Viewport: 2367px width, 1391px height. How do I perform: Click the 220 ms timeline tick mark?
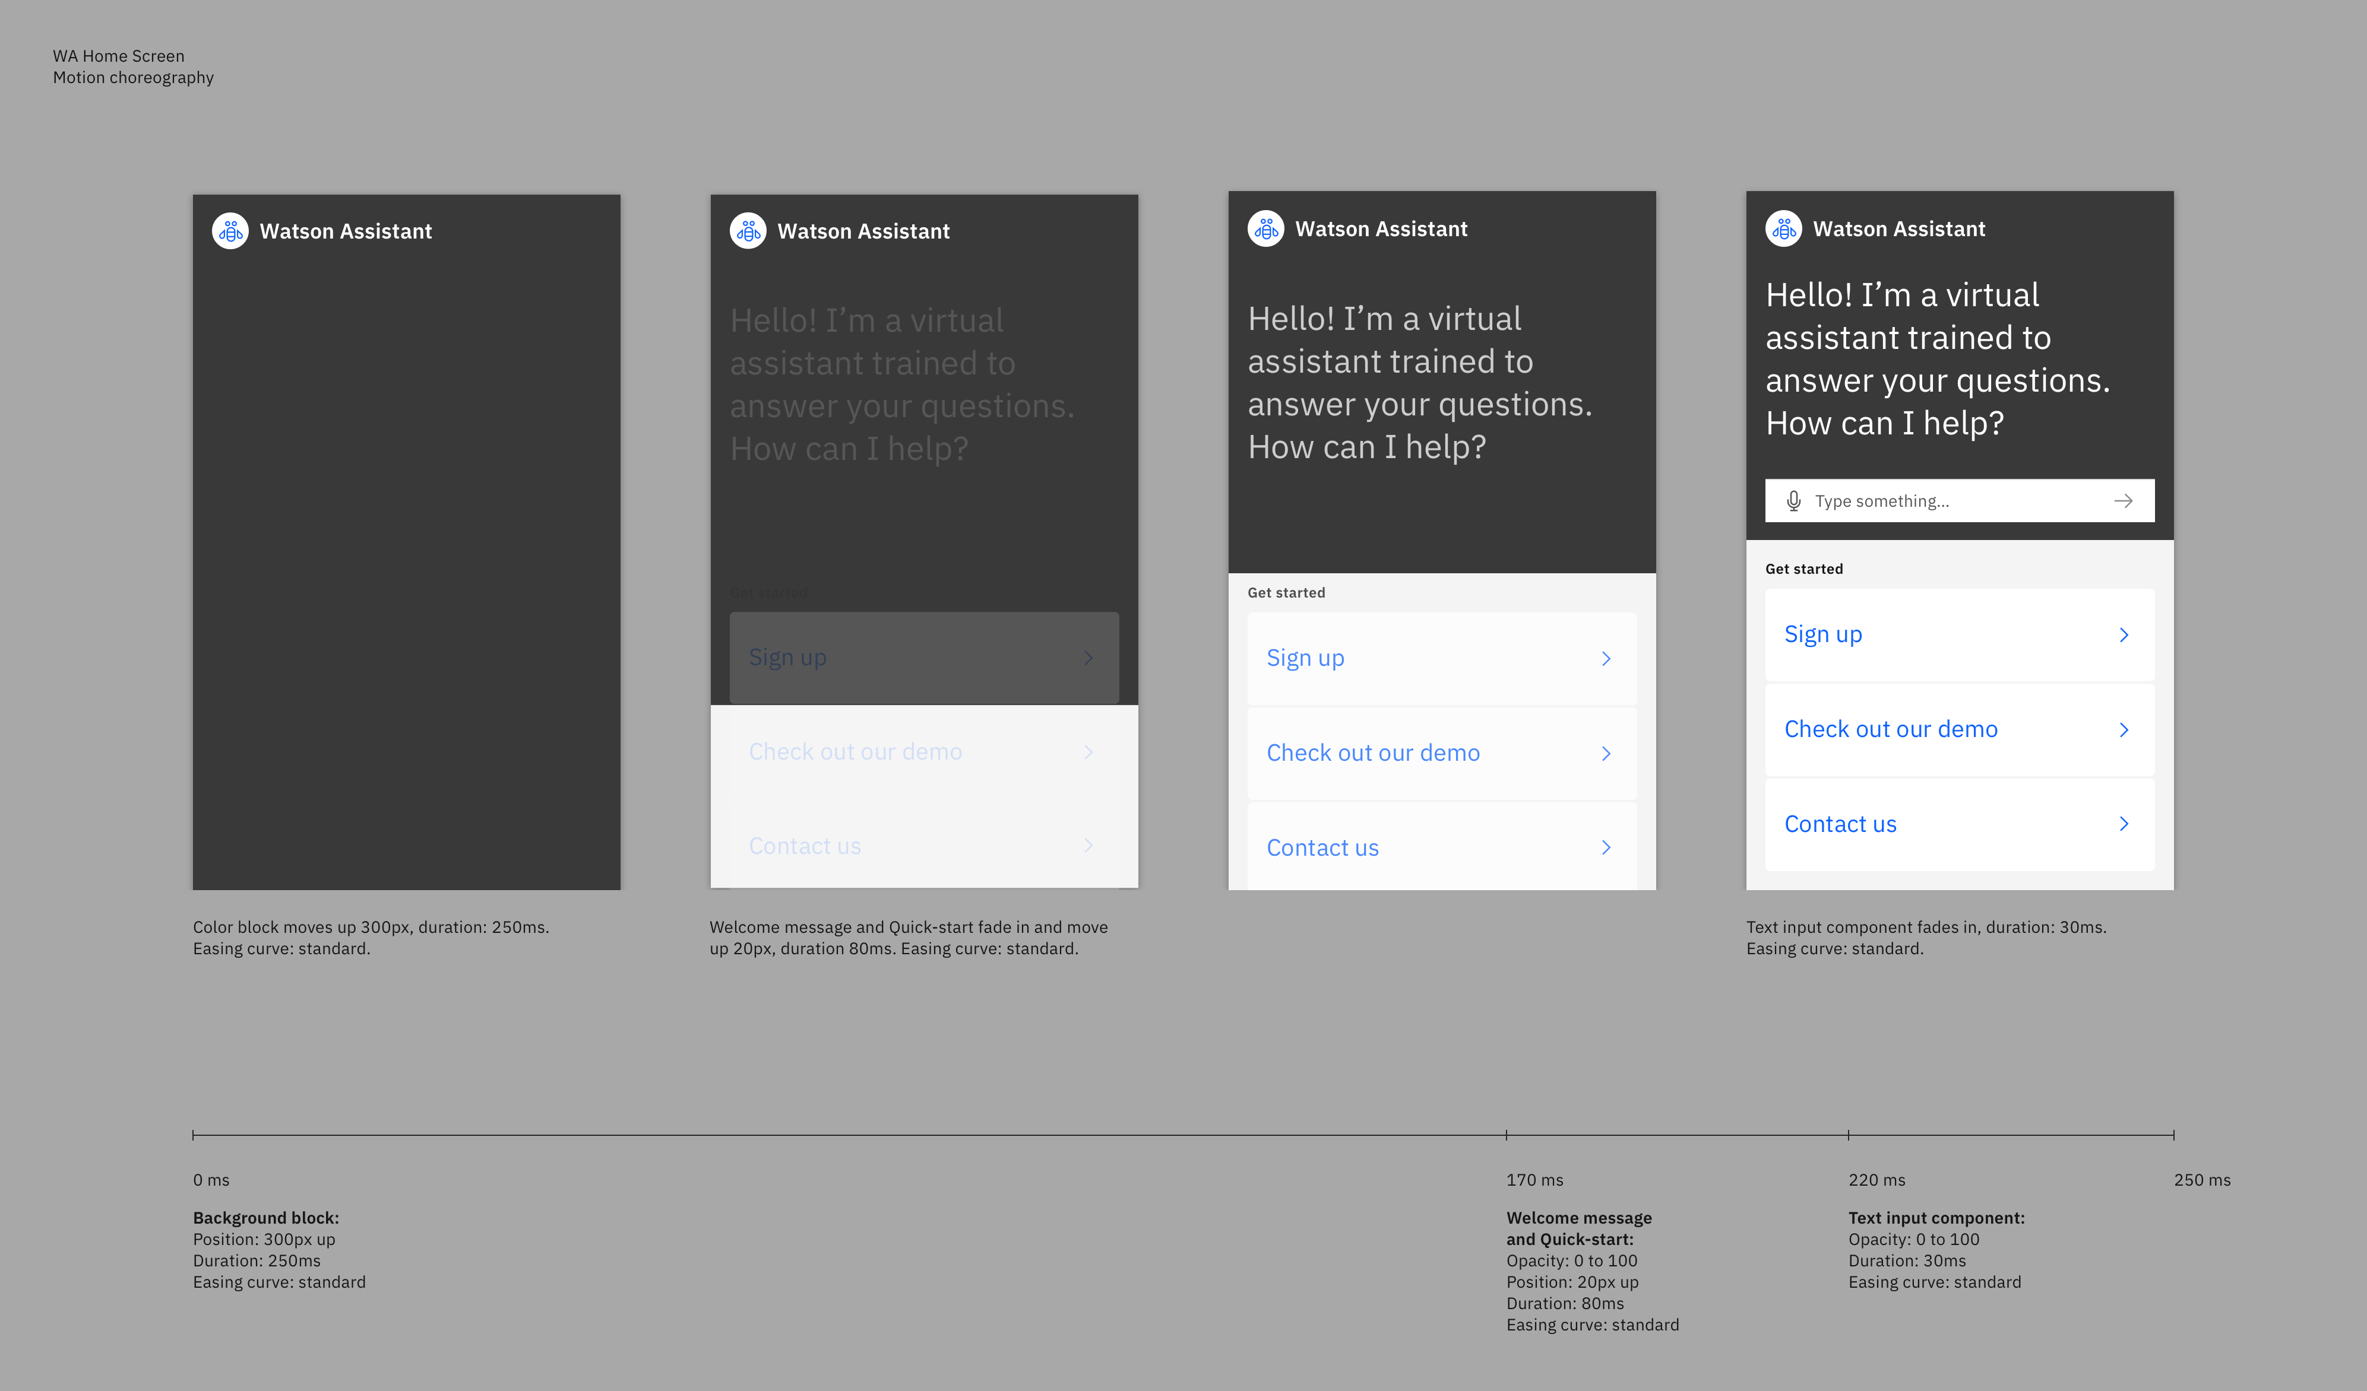coord(1849,1136)
